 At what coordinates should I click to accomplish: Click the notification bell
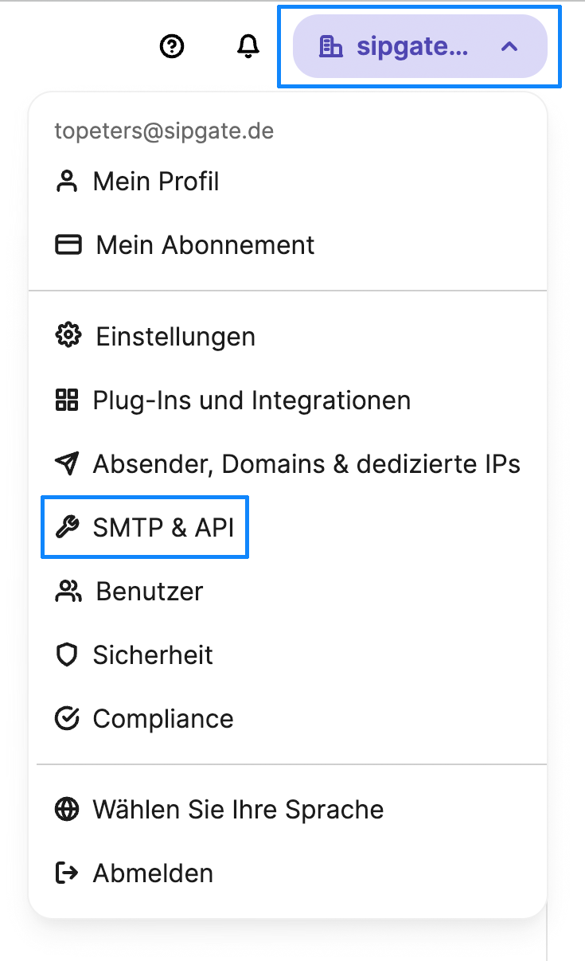[x=248, y=46]
